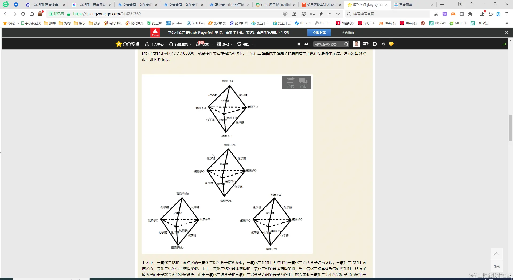Open the translate (译) tool

pyautogui.click(x=445, y=14)
